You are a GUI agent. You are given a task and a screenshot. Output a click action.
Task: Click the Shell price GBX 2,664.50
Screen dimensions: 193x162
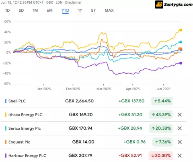click(79, 101)
